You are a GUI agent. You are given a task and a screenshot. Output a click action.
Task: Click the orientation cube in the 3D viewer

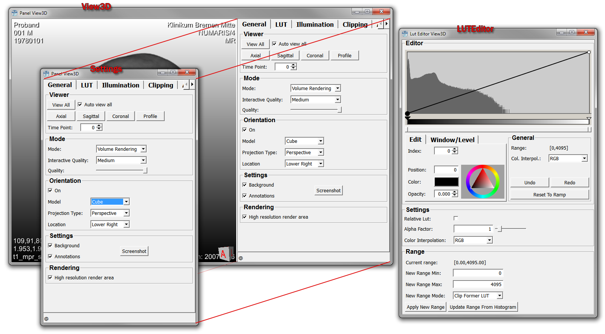pyautogui.click(x=225, y=253)
